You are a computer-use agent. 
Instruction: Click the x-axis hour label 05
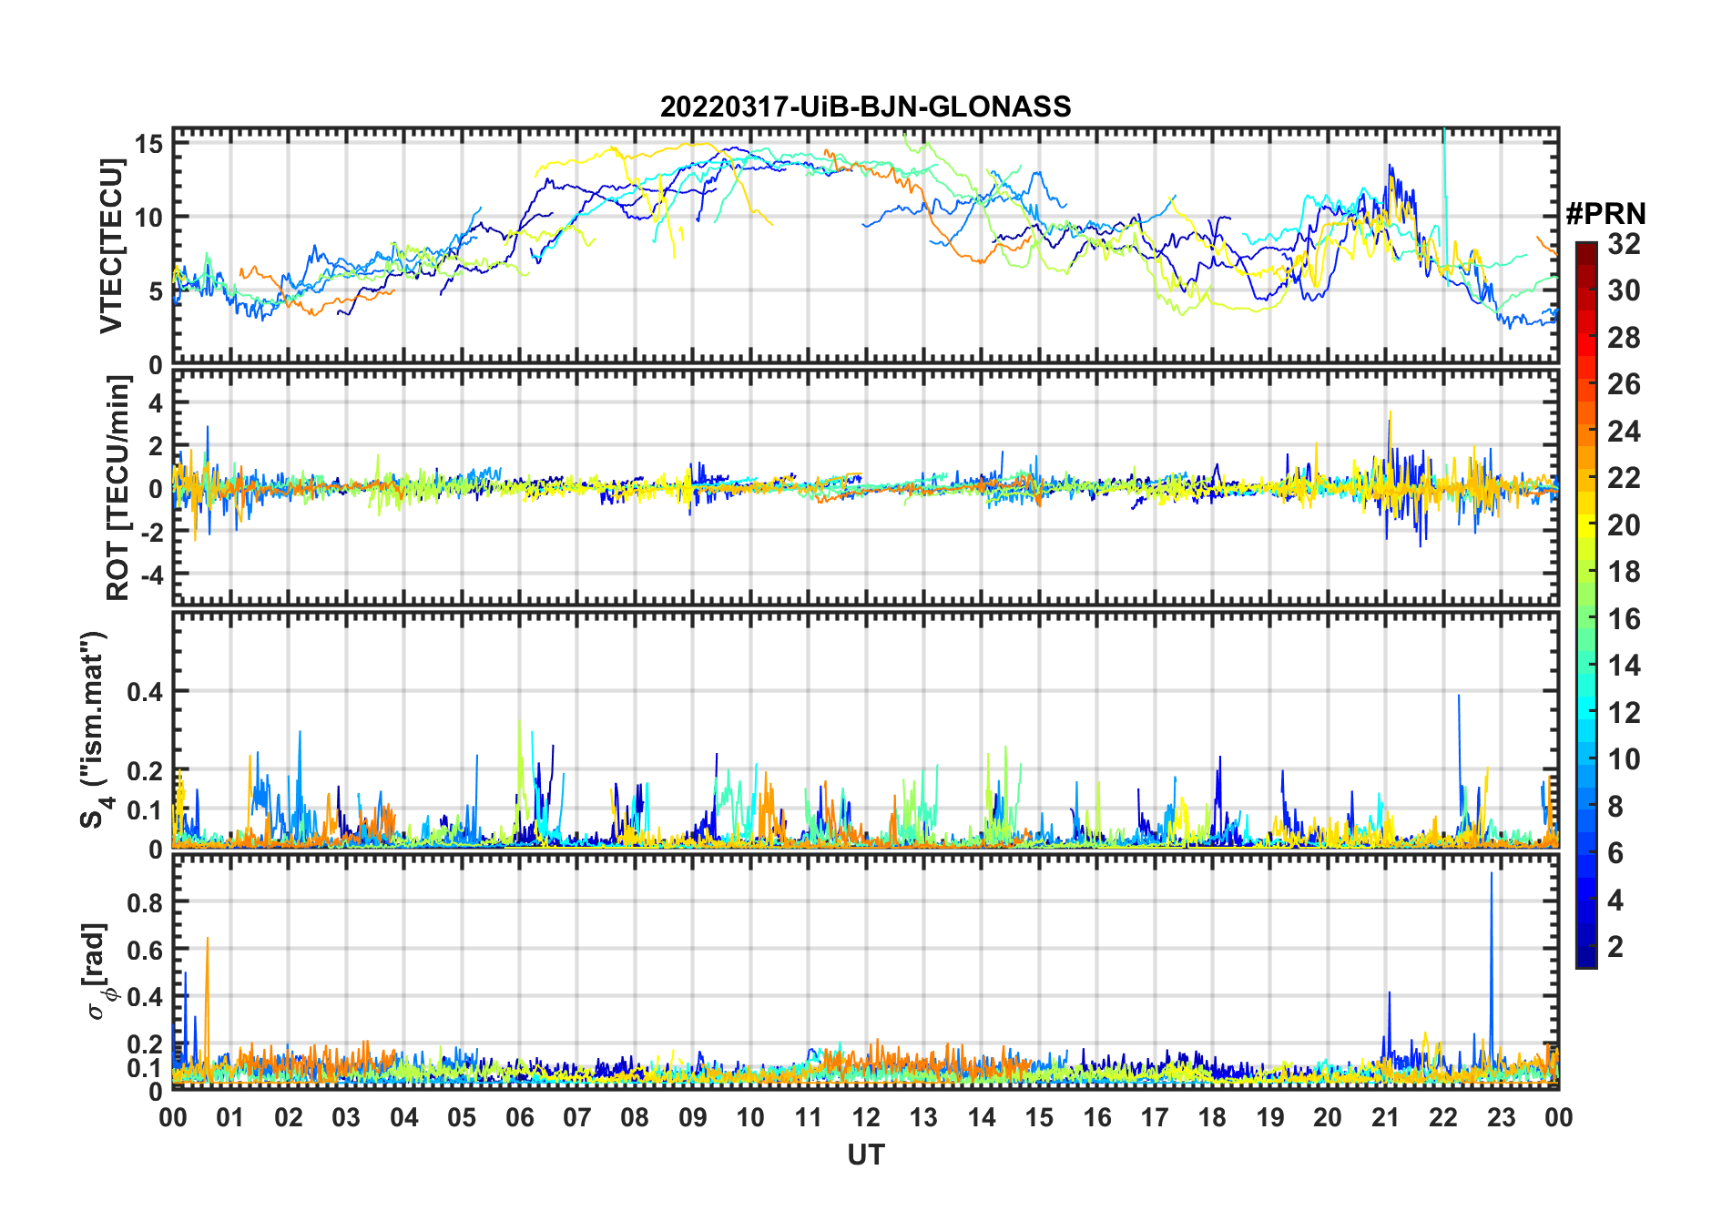462,1117
